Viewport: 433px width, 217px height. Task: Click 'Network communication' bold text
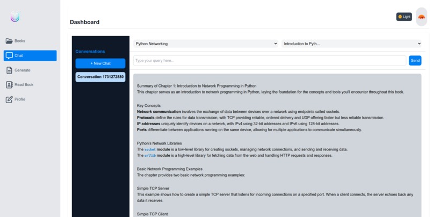[x=159, y=112]
